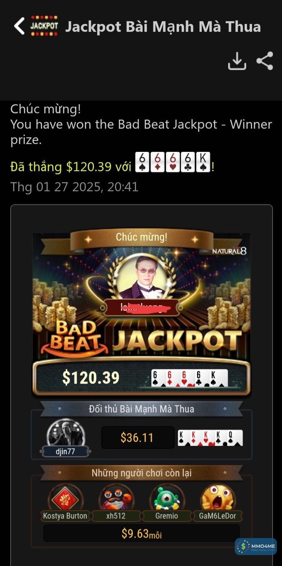
Task: Tap the MMO4ME watermark badge
Action: (256, 546)
